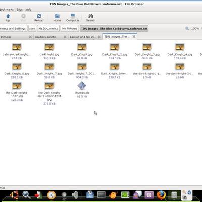
Task: Open the Help menu
Action: (28, 10)
